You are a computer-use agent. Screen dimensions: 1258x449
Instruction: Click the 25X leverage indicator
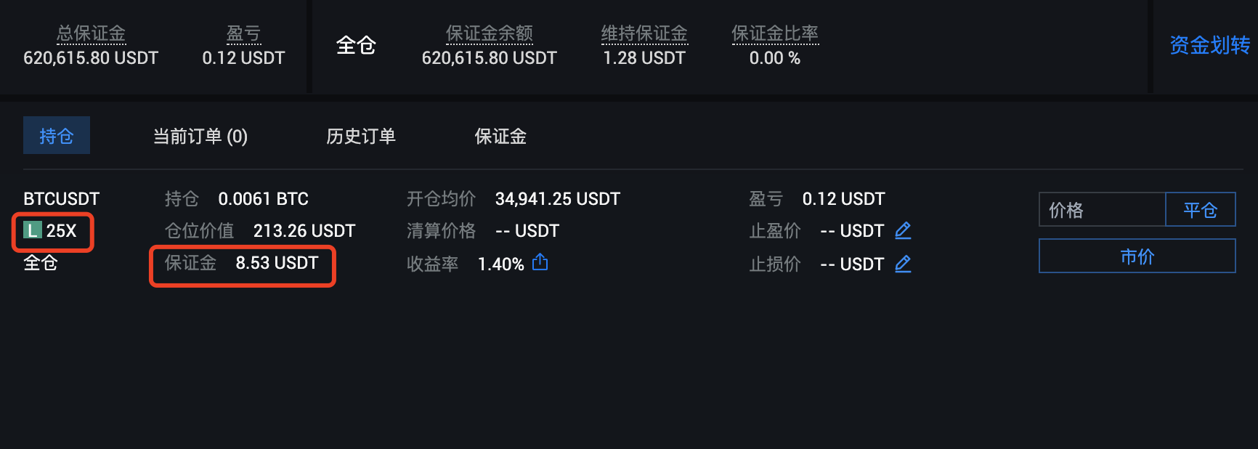pos(62,231)
